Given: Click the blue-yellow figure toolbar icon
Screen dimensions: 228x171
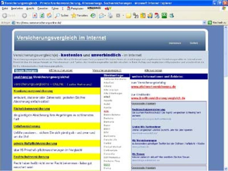Looking at the screenshot, I should 150,16.
